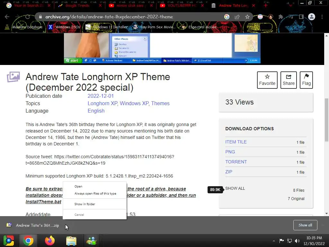Click the 7 Original count text
Screen dimensions: 329x247
[296, 199]
